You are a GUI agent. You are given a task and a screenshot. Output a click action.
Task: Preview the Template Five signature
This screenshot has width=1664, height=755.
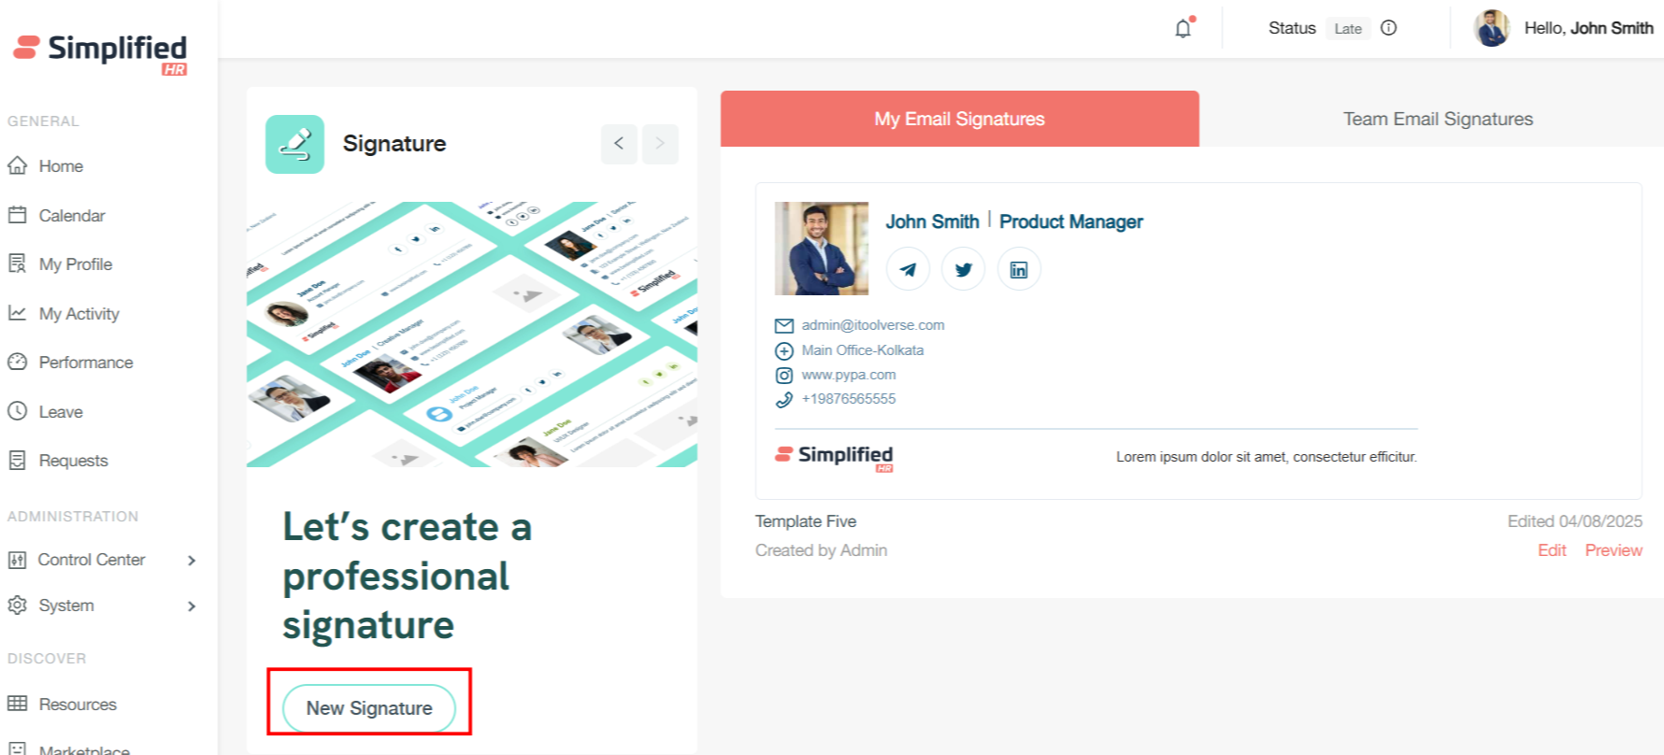(x=1613, y=550)
